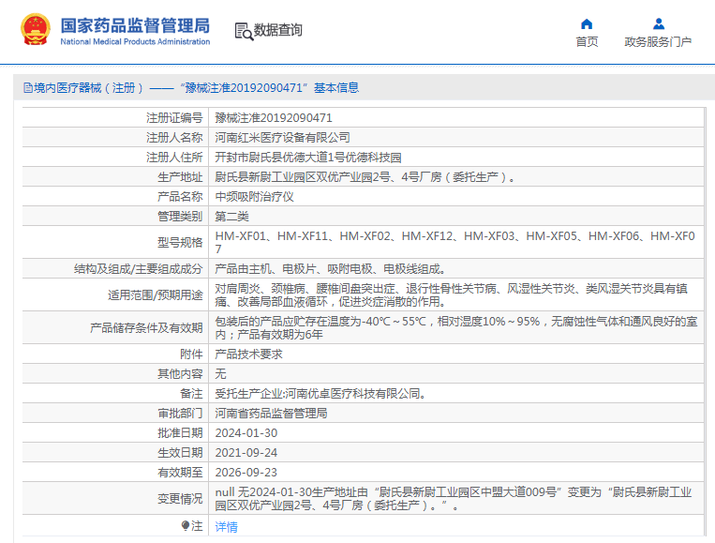715x543 pixels.
Task: Click the 其他内容 row label
Action: coord(180,373)
